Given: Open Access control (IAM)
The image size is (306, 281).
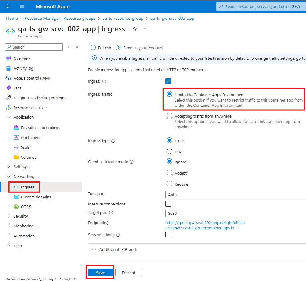Looking at the screenshot, I should click(32, 78).
